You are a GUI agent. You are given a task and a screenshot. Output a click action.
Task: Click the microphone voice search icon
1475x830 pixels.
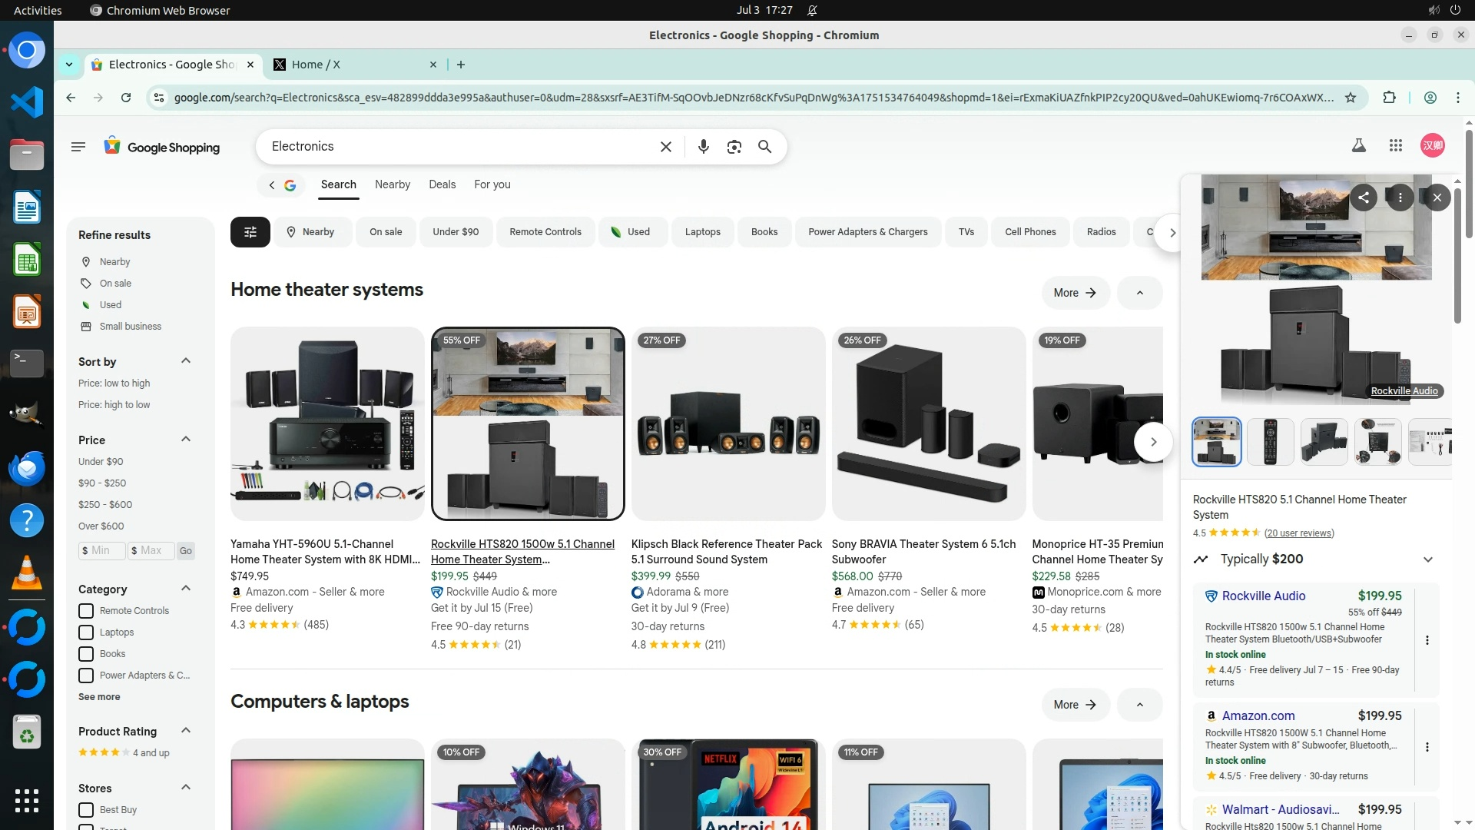pyautogui.click(x=703, y=147)
